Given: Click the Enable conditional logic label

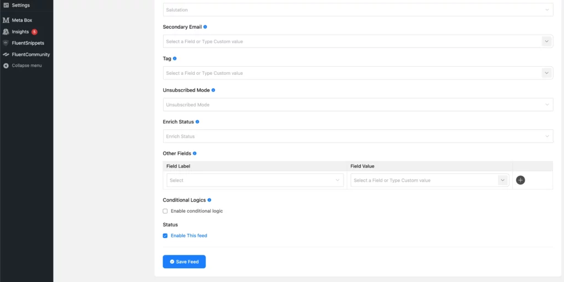Looking at the screenshot, I should pyautogui.click(x=197, y=211).
